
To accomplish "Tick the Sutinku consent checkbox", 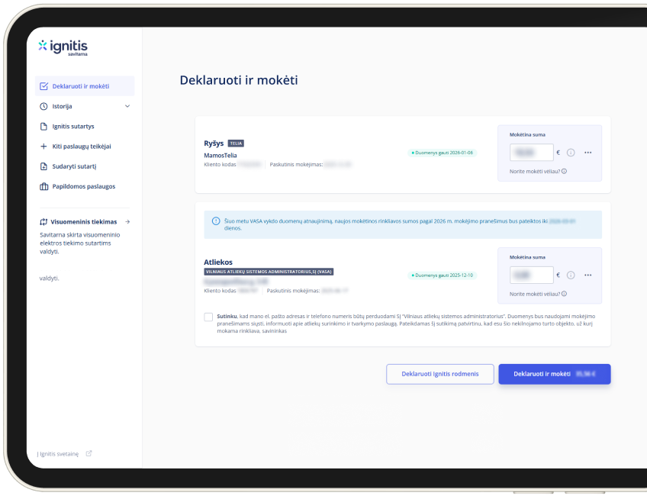I will click(x=208, y=317).
